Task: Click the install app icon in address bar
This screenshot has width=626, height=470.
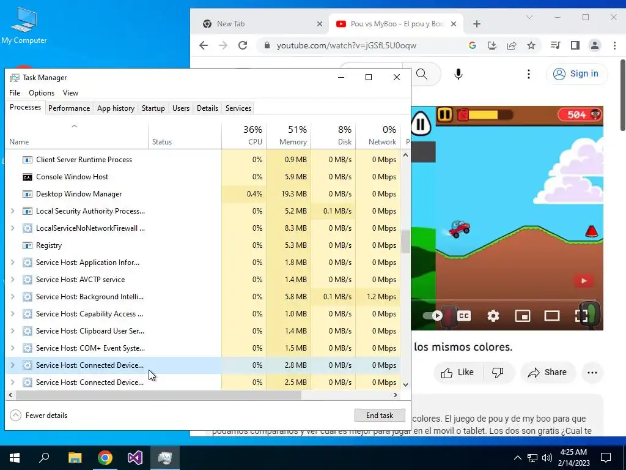Action: (x=492, y=45)
